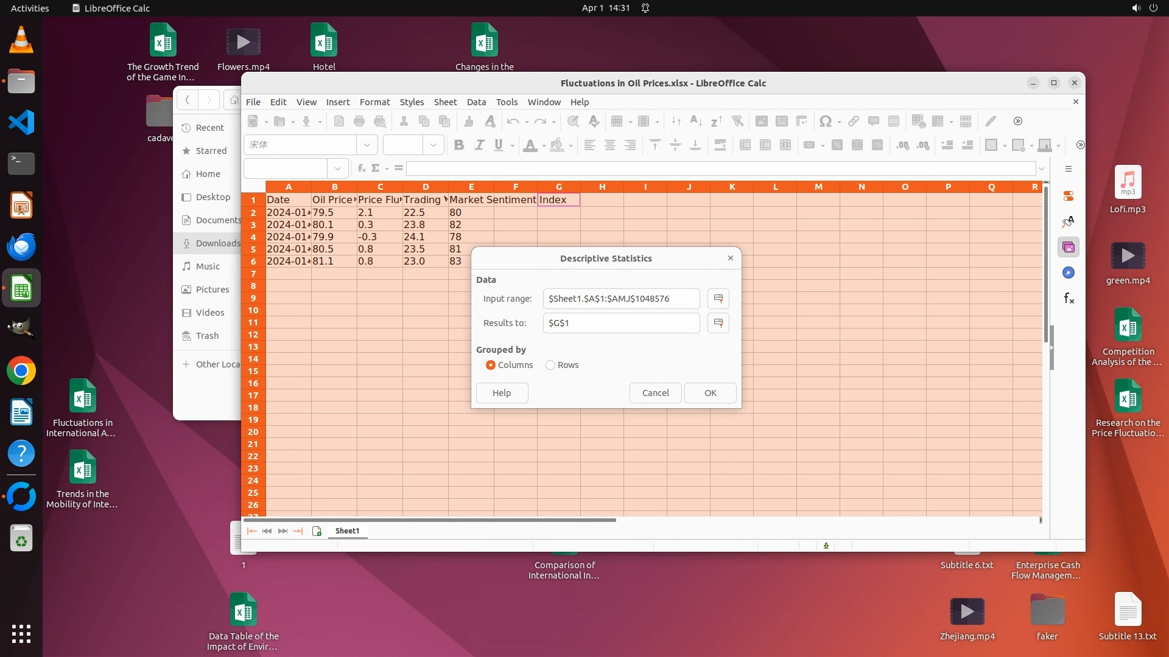Click Shrink button beside Input range

point(718,299)
